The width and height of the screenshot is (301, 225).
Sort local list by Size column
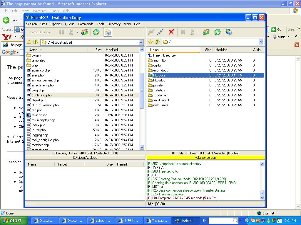point(95,50)
